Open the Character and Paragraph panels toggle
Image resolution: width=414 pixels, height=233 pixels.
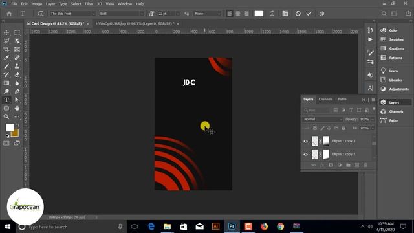coord(285,14)
